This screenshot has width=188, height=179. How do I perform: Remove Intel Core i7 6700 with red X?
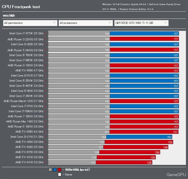click(x=45, y=107)
